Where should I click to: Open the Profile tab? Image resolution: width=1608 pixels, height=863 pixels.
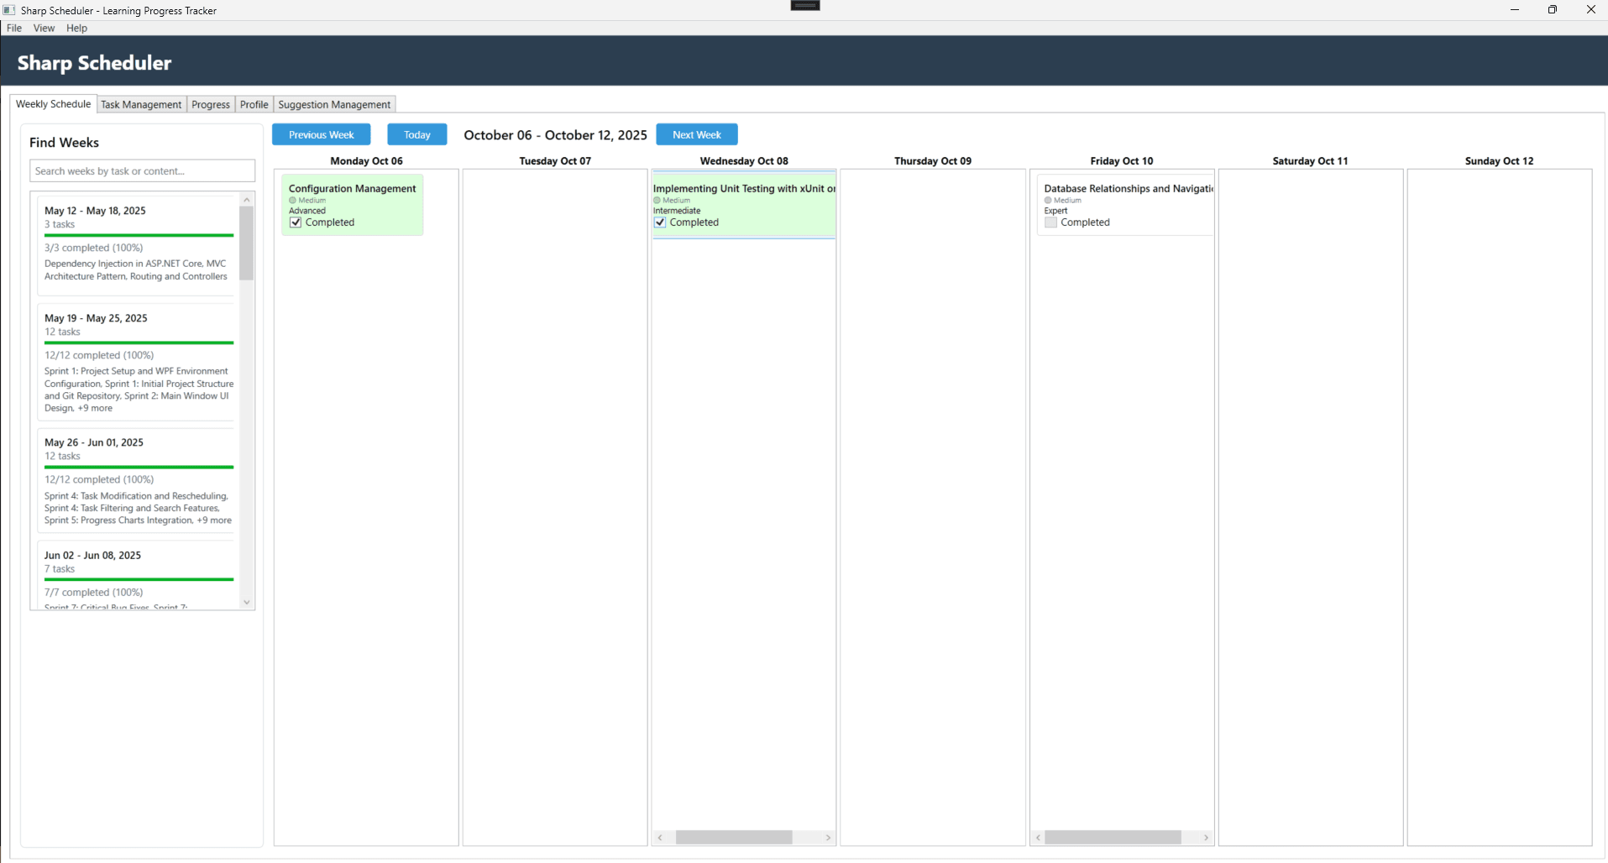click(253, 104)
